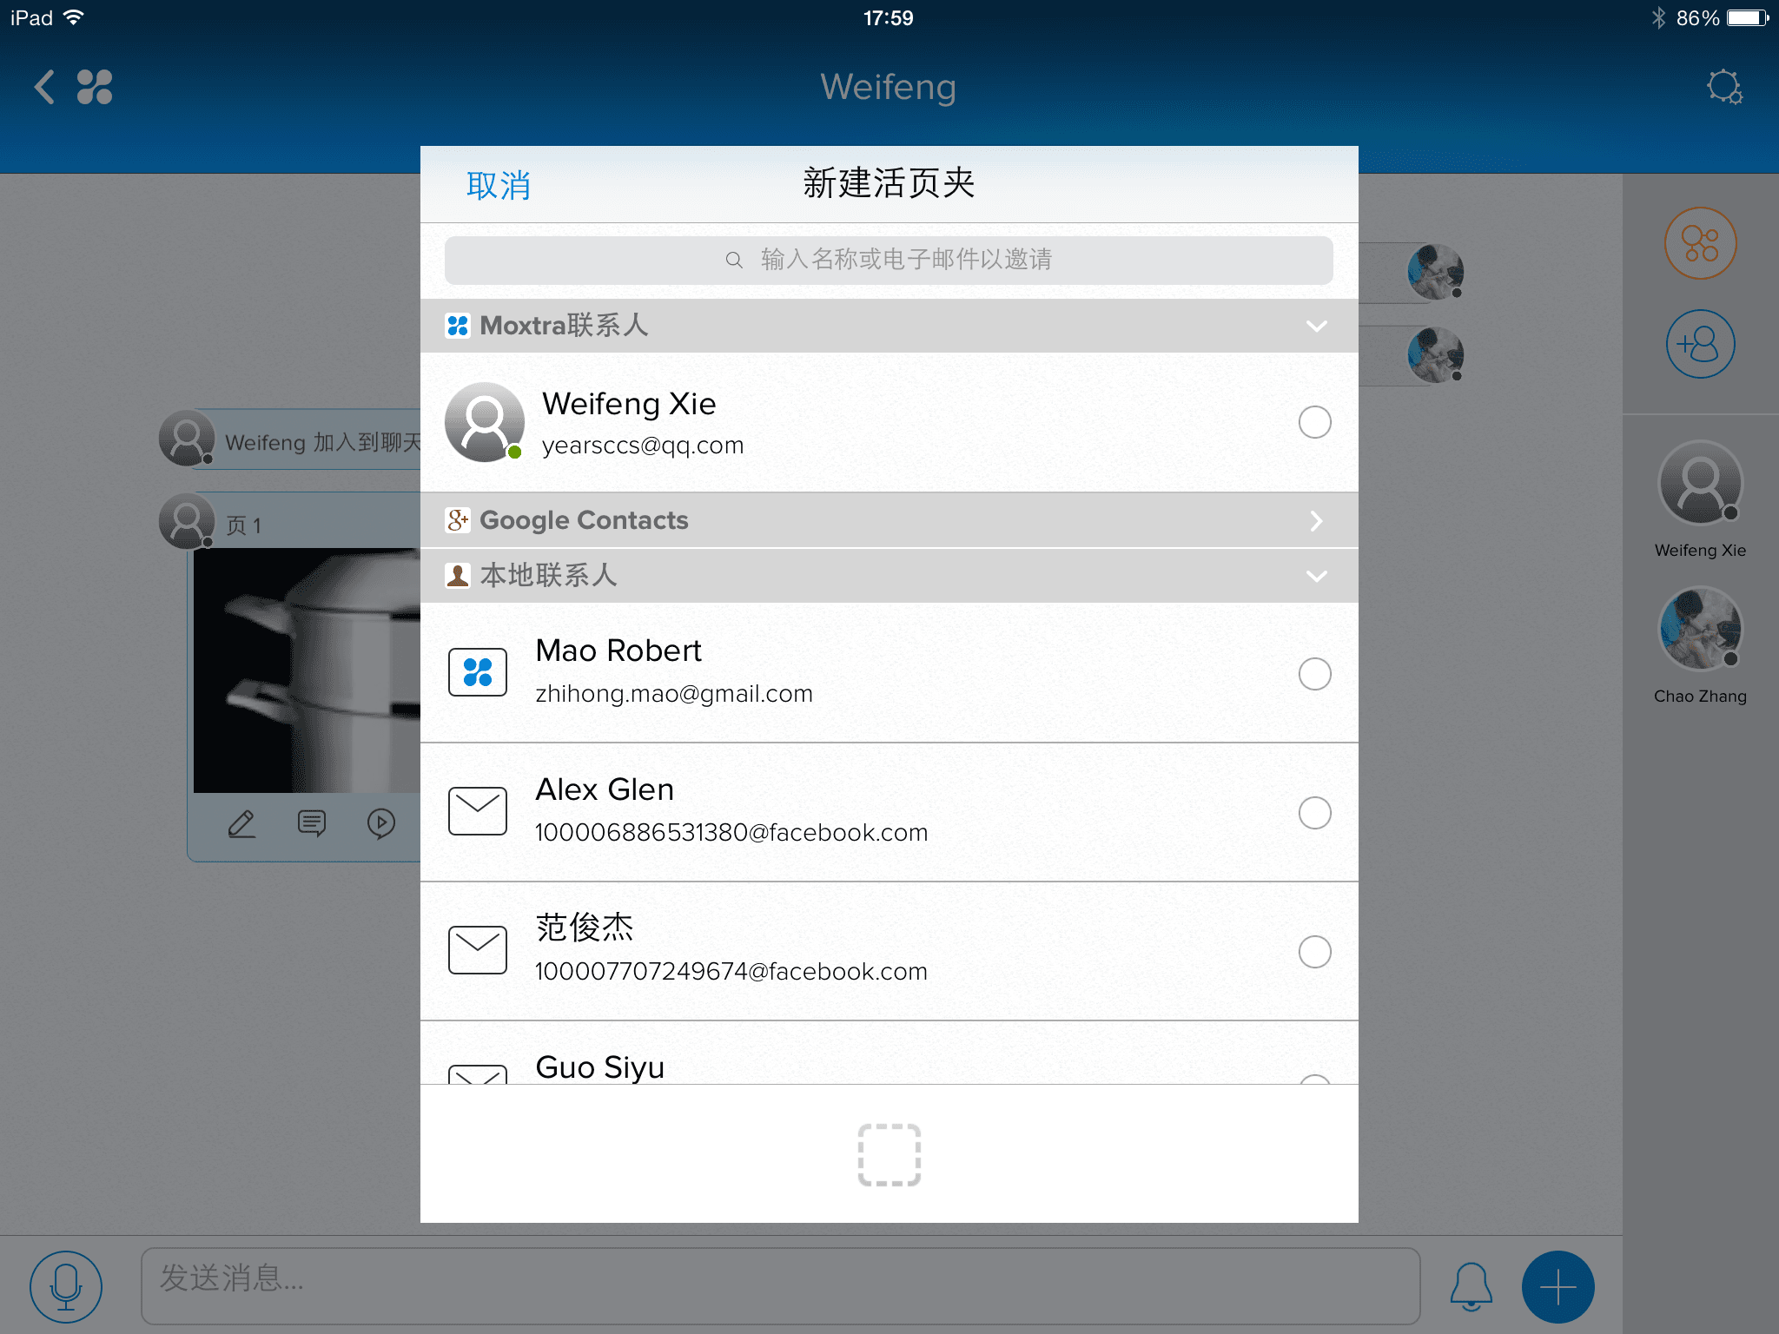The width and height of the screenshot is (1779, 1334).
Task: Tap the dashed placeholder box at the bottom
Action: 889,1155
